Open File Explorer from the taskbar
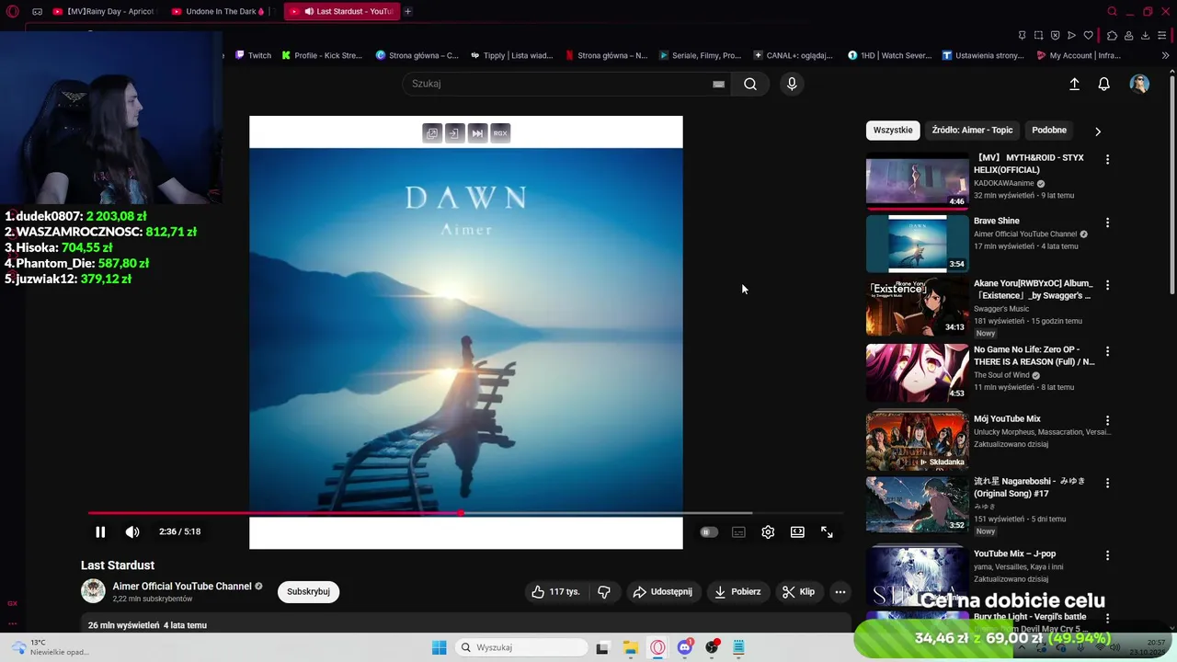Viewport: 1177px width, 662px height. (630, 647)
